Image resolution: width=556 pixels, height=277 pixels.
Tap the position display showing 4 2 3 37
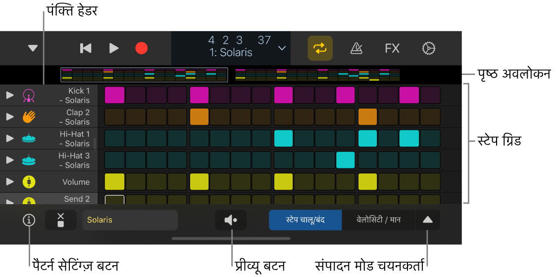(x=239, y=41)
